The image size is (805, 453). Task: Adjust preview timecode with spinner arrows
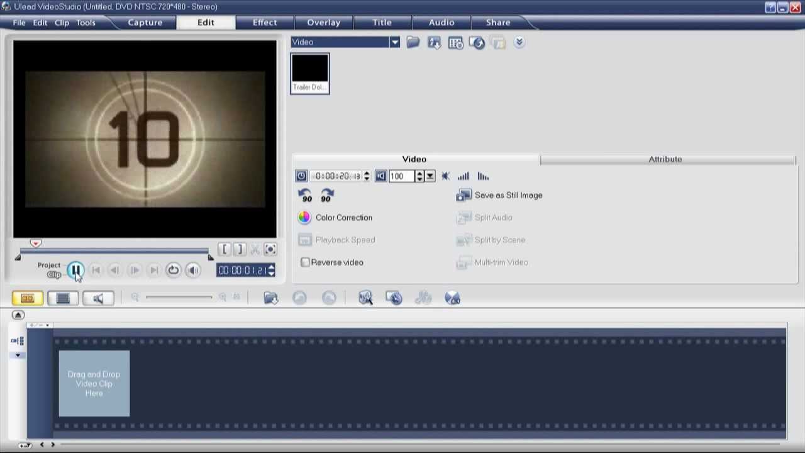[x=271, y=270]
